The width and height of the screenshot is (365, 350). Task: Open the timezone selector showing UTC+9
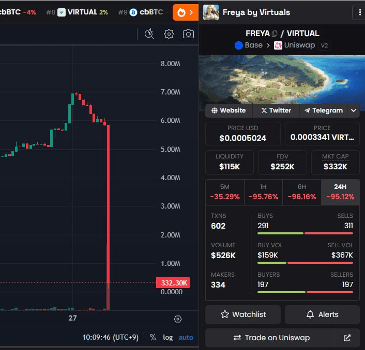point(110,337)
